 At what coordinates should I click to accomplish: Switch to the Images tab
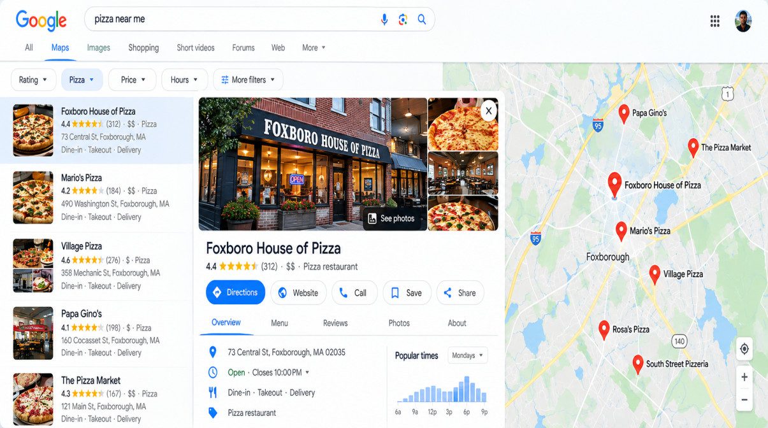[99, 48]
